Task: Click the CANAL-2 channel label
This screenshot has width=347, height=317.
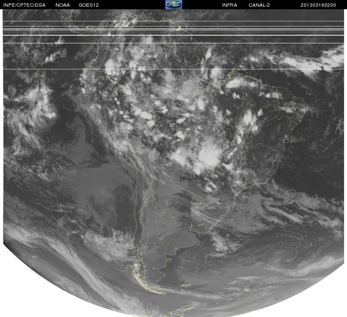Action: coord(259,5)
